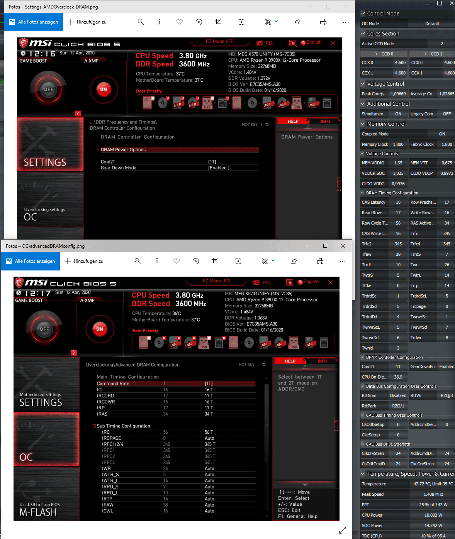Collapse the CAD Bus Drive Strength subsection
This screenshot has width=455, height=539.
pyautogui.click(x=362, y=444)
